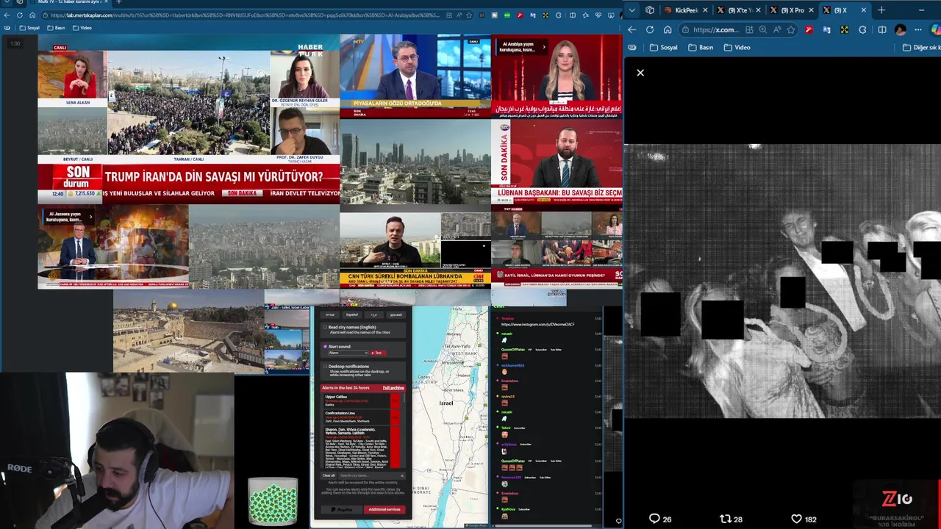
Task: Select the Upper Galilee alert entry
Action: (x=360, y=400)
